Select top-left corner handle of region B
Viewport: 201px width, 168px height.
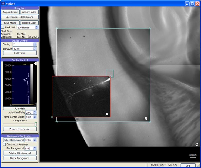56,28
